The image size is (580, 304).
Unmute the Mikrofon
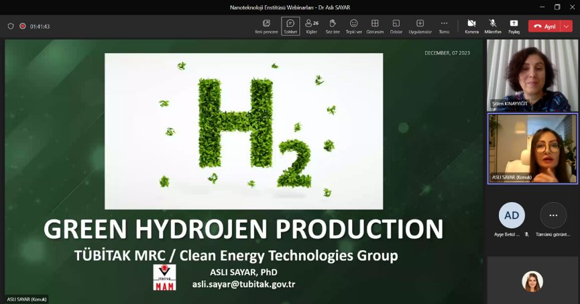coord(493,26)
